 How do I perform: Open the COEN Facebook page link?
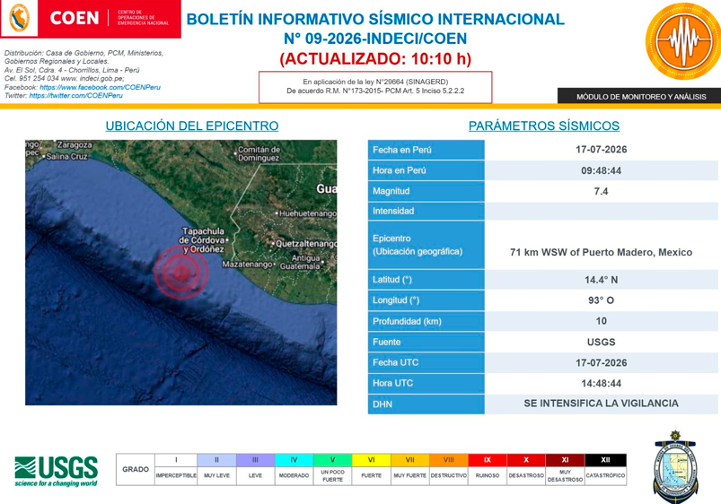tap(100, 87)
